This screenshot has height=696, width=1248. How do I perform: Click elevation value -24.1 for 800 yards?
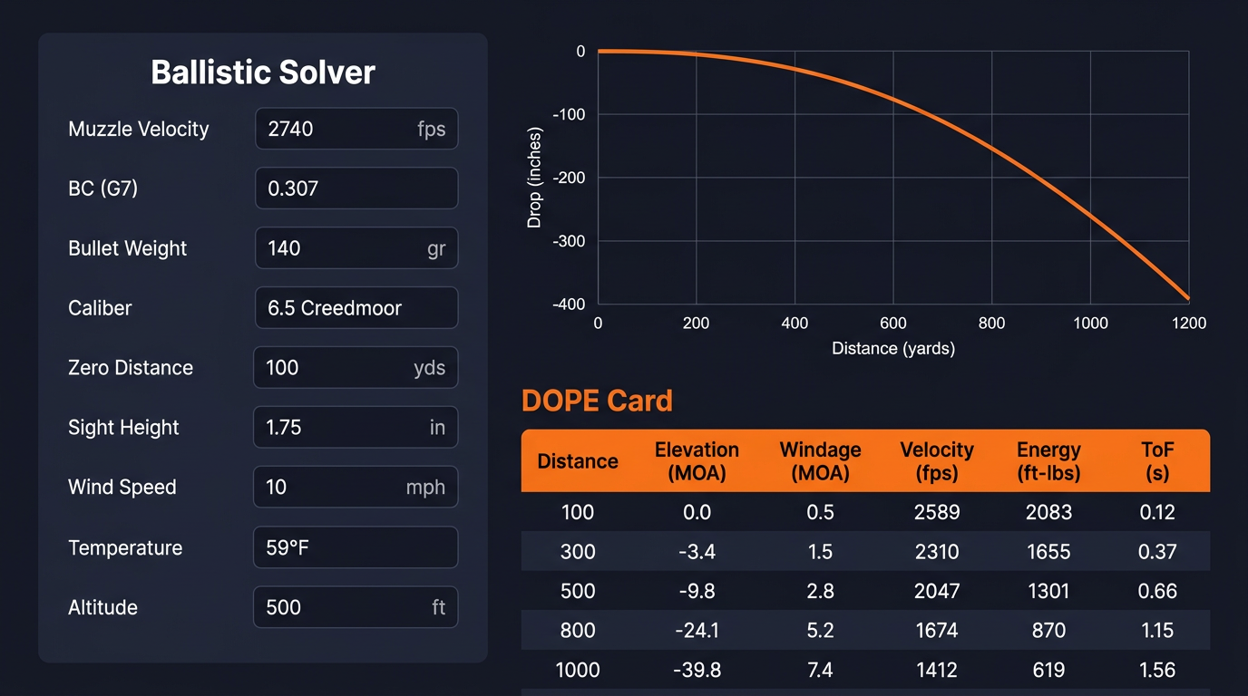697,631
